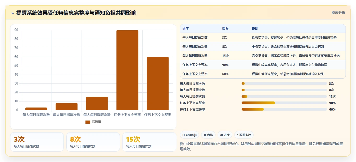This screenshot has height=162, width=356.
Task: Click the lightning icon beside the title
Action: (12, 13)
